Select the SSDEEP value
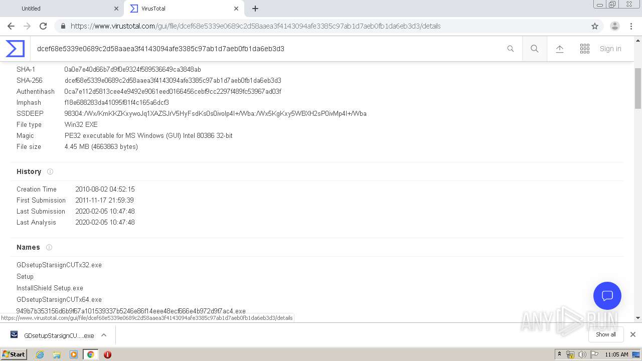The image size is (642, 361). 215,113
